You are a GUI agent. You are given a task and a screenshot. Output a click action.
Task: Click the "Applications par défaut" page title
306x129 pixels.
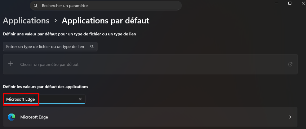point(105,21)
